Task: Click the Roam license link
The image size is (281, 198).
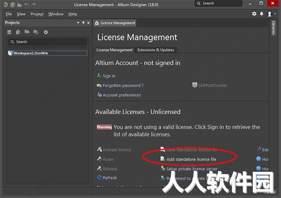Action: [108, 159]
